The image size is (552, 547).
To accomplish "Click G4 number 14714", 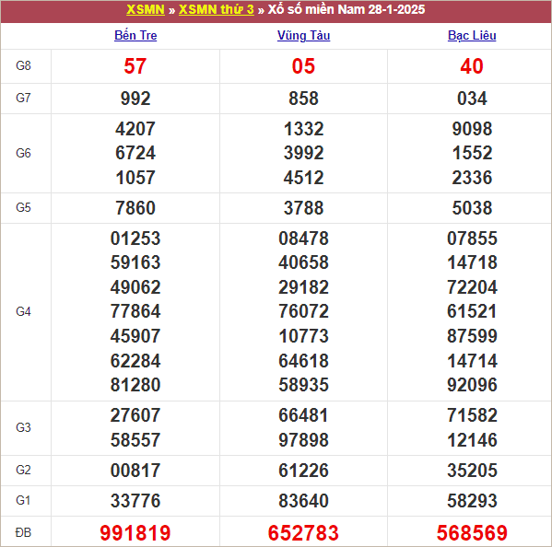I will (x=472, y=361).
